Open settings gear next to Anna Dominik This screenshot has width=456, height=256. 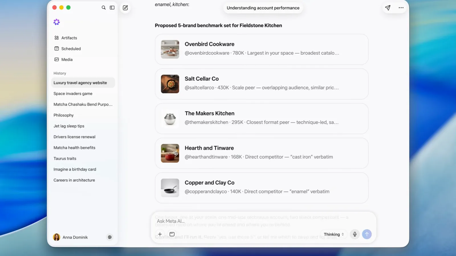[110, 237]
